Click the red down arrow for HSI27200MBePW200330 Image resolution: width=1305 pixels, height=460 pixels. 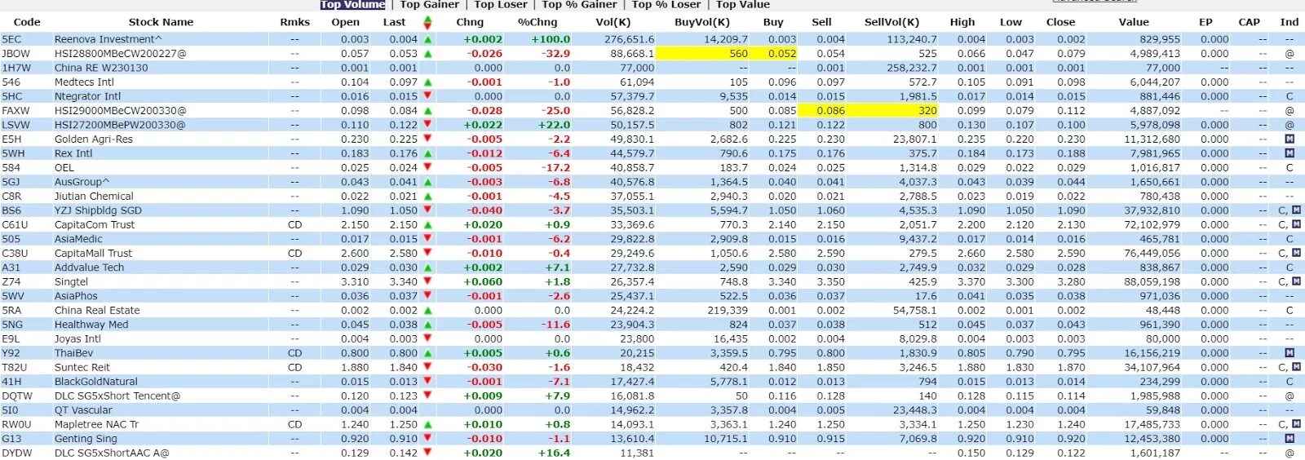[x=427, y=125]
